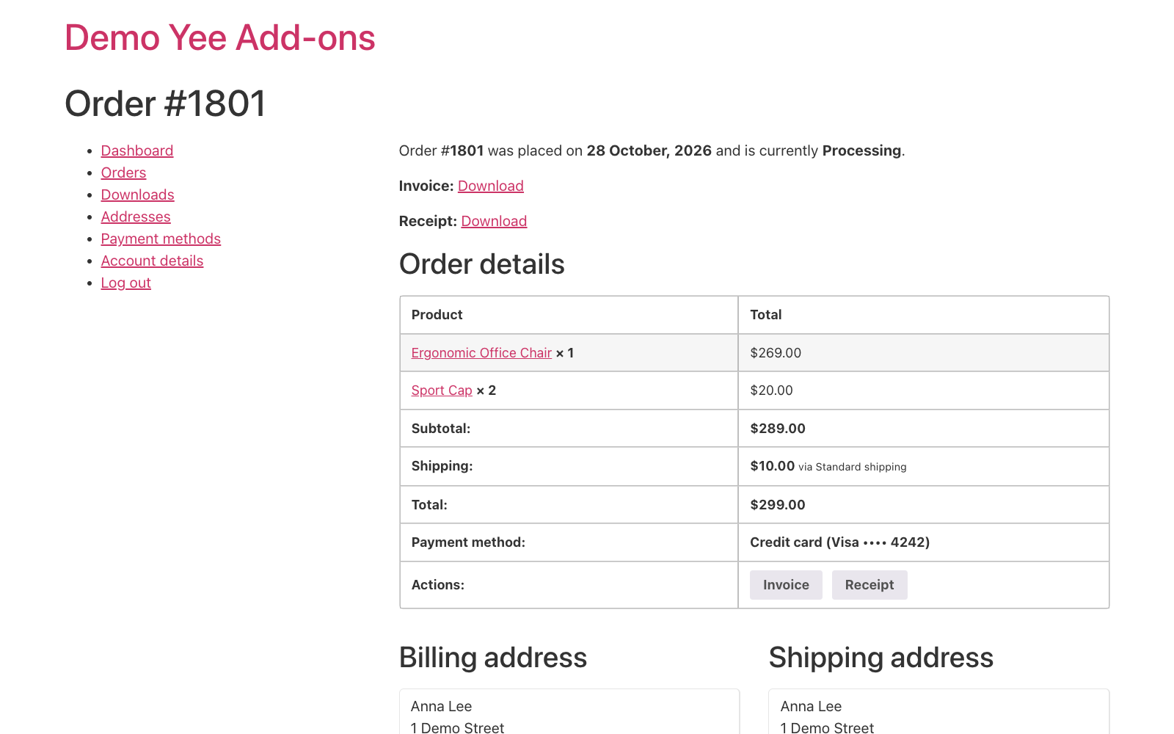Open the Sport Cap product link
The height and width of the screenshot is (734, 1174).
coord(442,390)
